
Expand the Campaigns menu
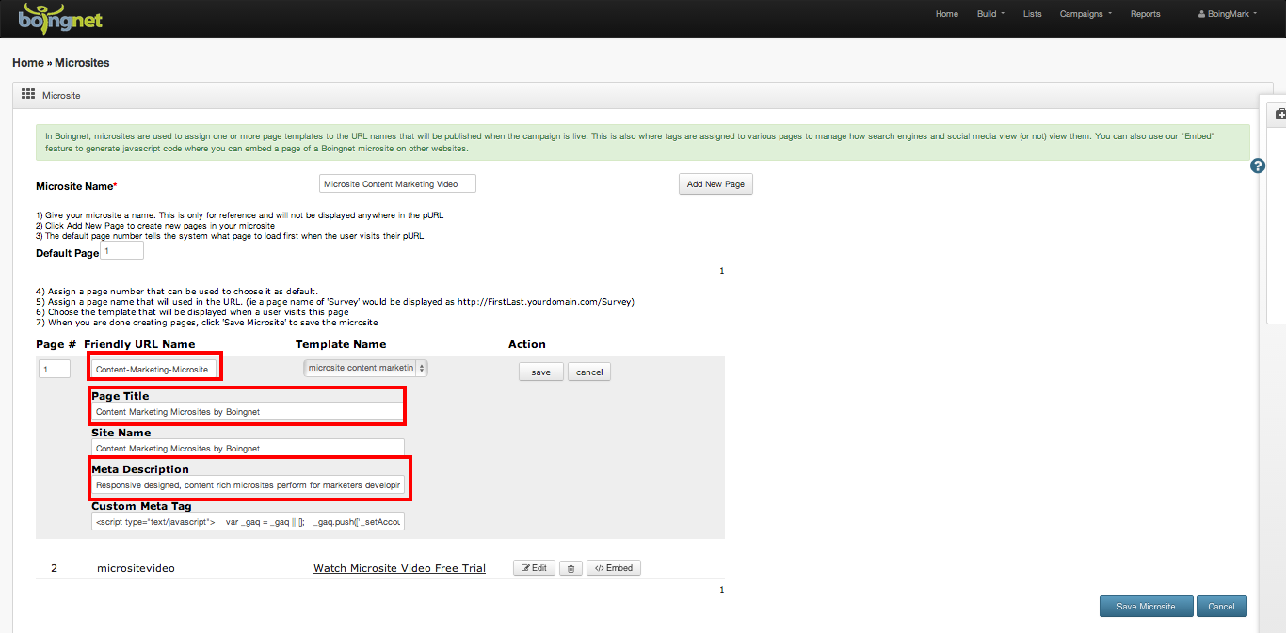(1085, 14)
